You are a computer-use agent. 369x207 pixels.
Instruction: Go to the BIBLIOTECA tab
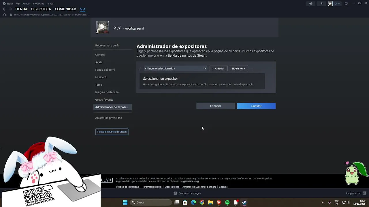[41, 9]
